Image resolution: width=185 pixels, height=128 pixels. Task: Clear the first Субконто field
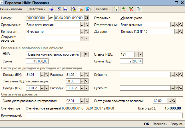pyautogui.click(x=176, y=75)
